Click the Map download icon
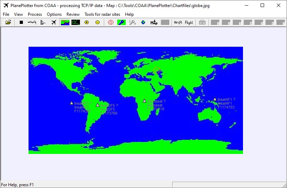287x188 pixels. [x=154, y=22]
